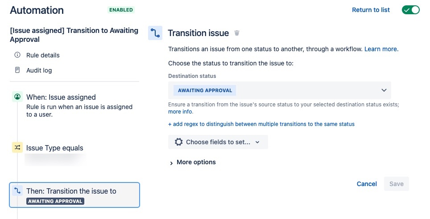Open Rule details menu item

pyautogui.click(x=43, y=55)
